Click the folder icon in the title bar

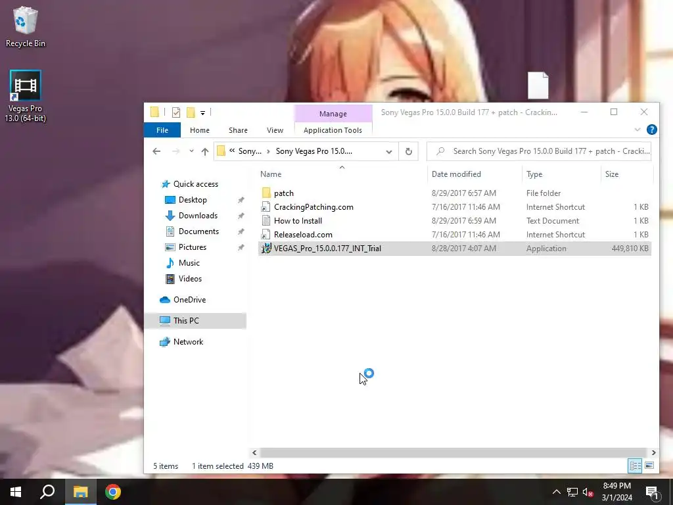155,112
